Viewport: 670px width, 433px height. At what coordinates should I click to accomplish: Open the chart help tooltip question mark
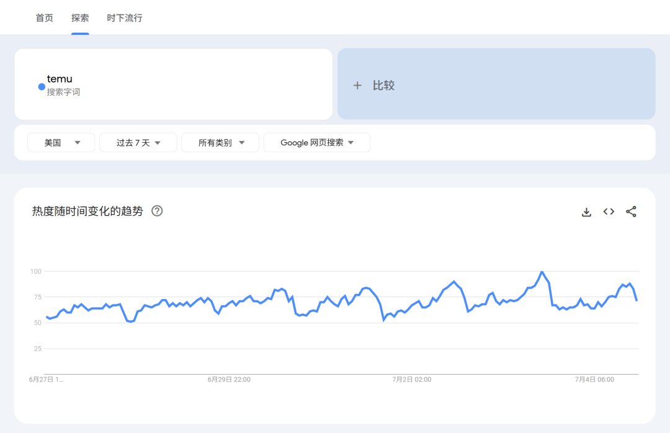point(157,211)
